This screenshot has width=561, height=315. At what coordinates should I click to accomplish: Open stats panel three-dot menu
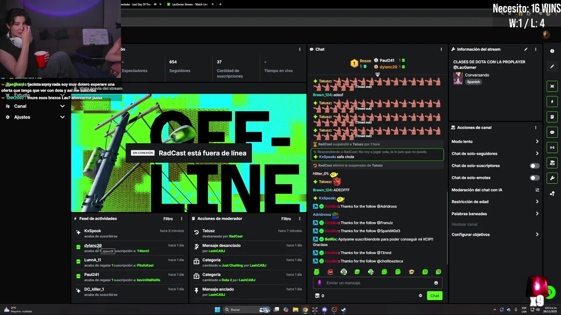tap(300, 49)
